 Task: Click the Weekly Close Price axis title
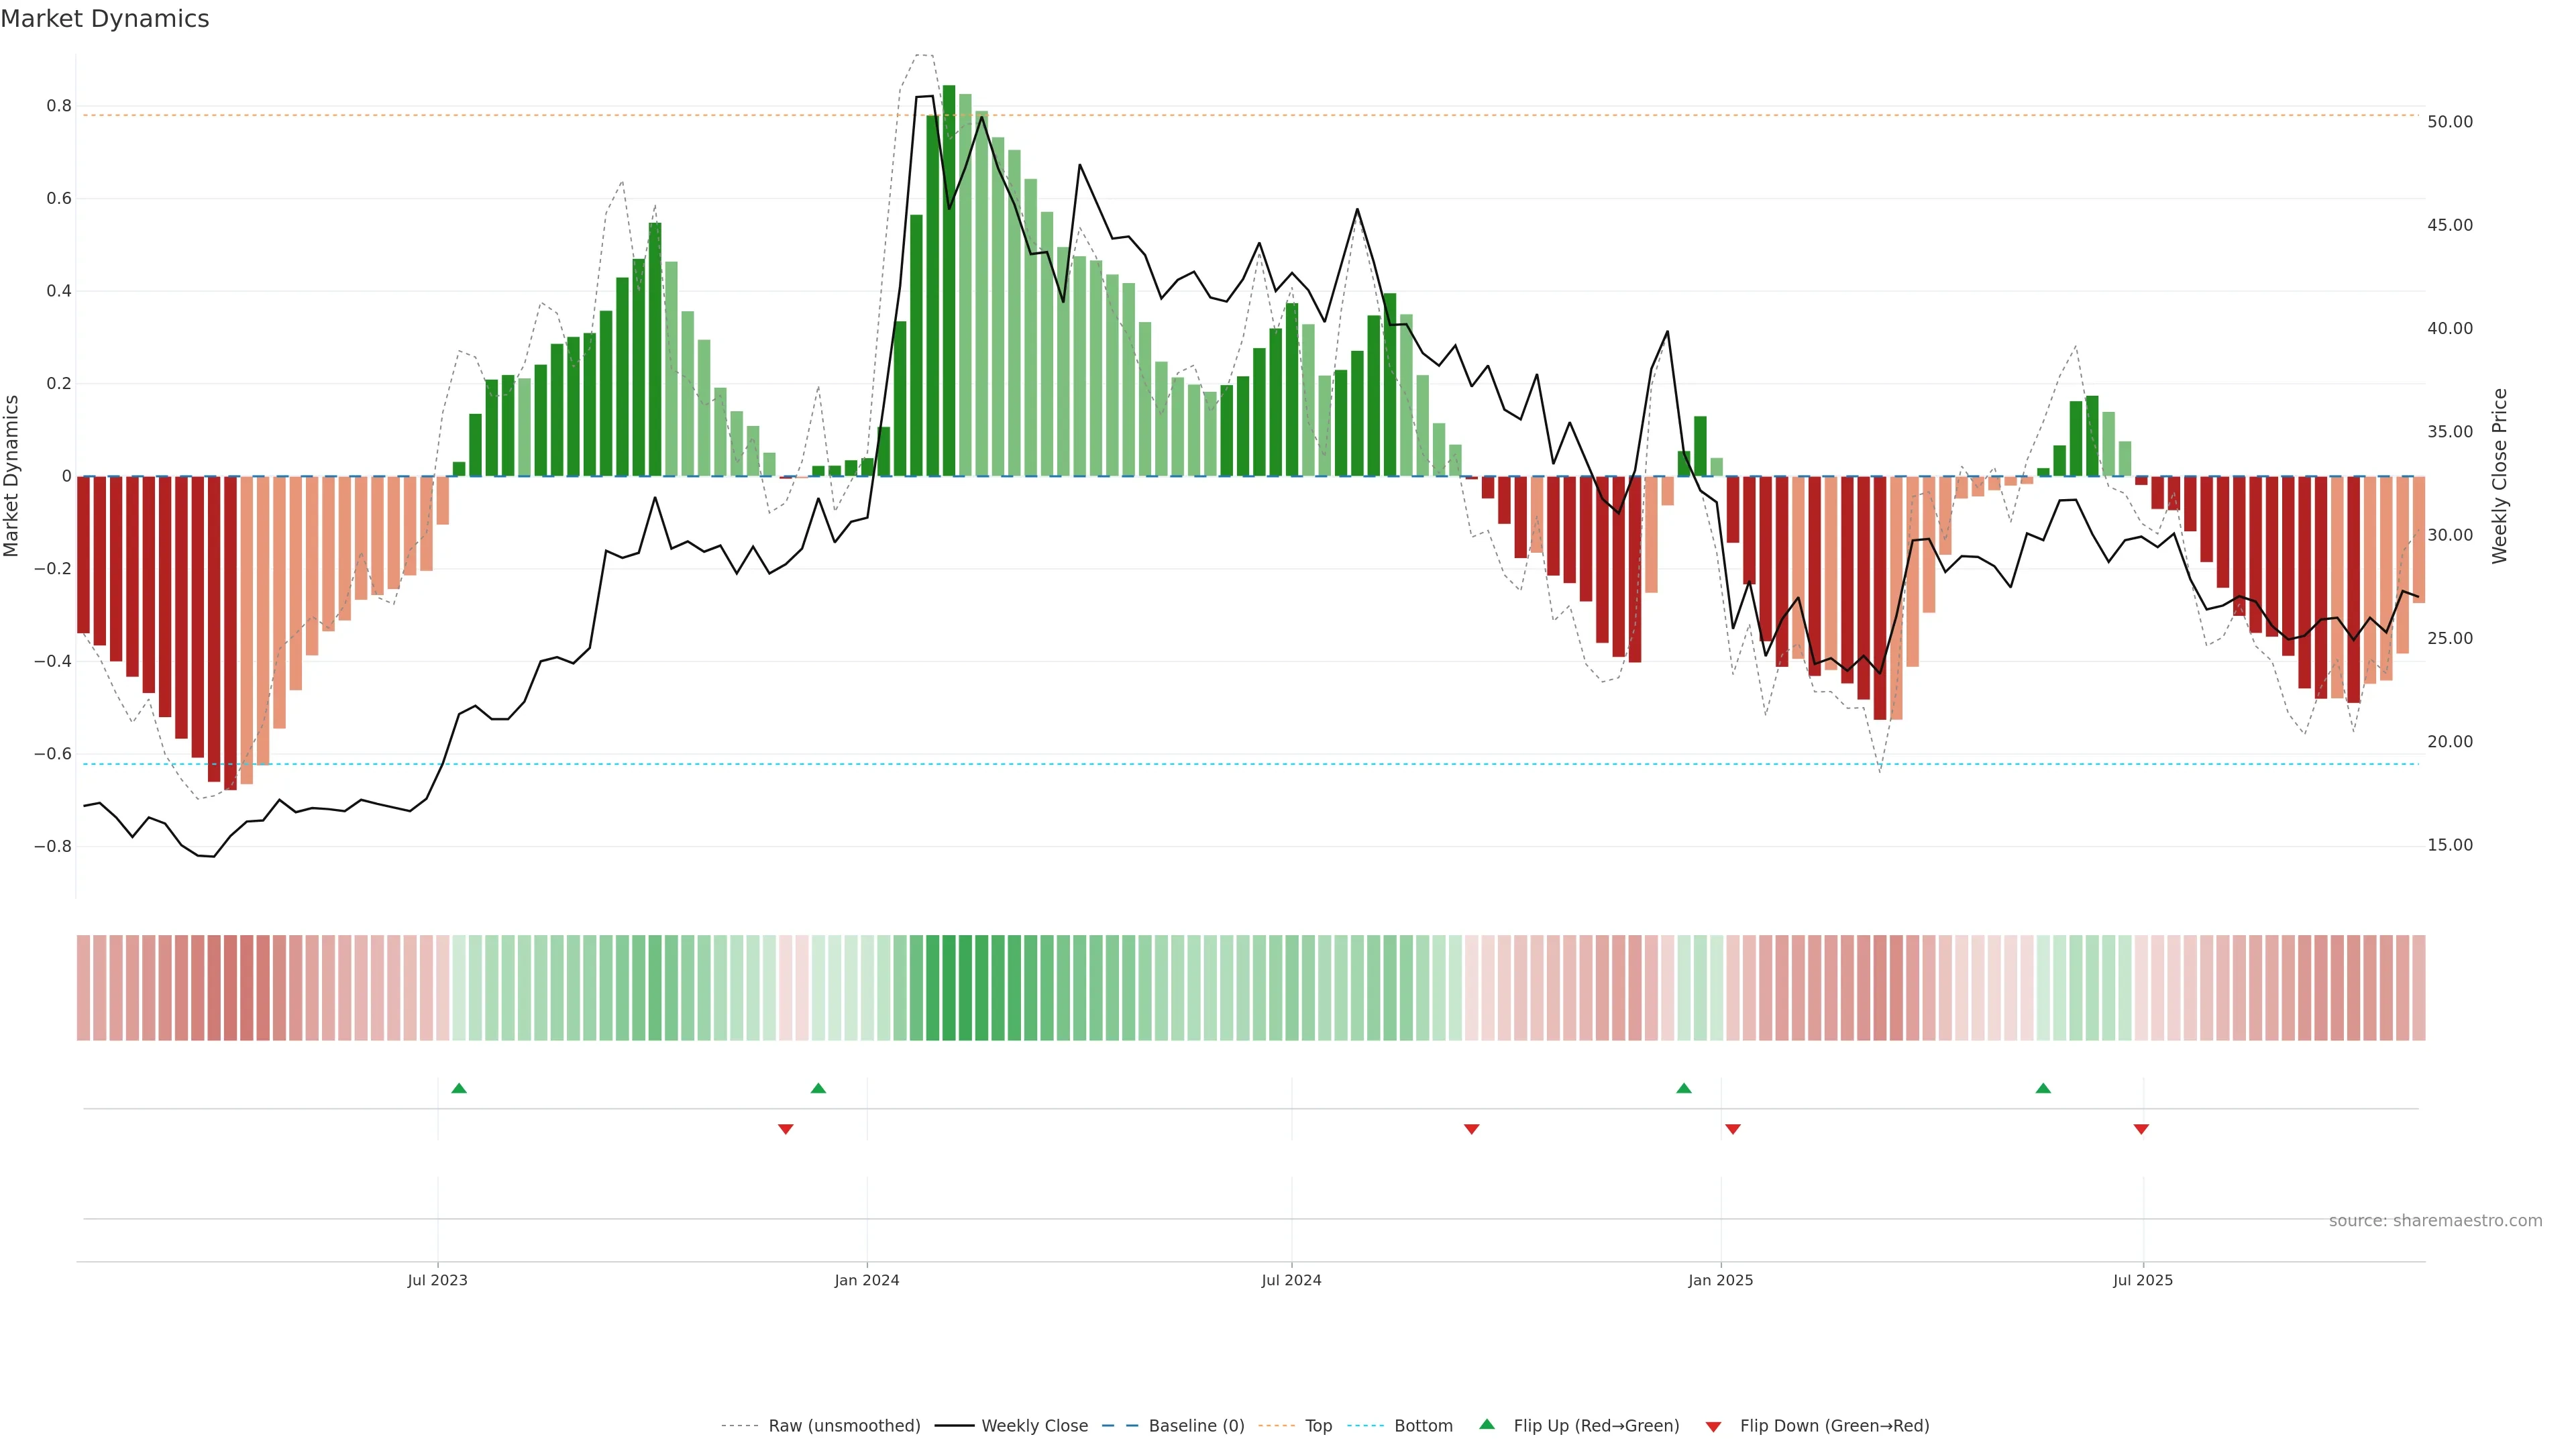[x=2500, y=476]
